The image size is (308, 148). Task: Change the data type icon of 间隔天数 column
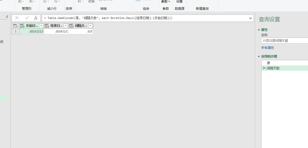tap(71, 26)
